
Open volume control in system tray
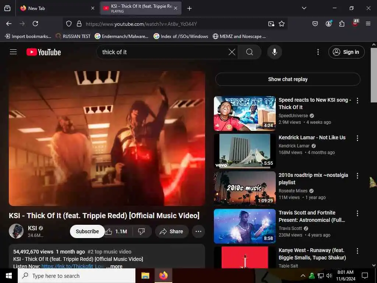click(329, 276)
